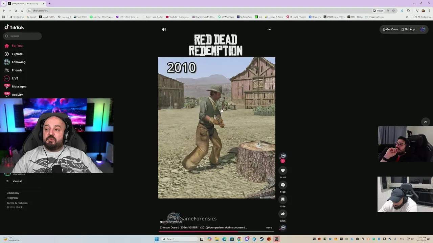
Task: Expand hidden bookmarks with the chevron
Action: (x=407, y=17)
